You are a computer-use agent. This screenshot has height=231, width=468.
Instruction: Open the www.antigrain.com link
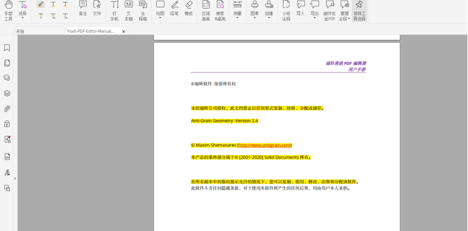click(x=264, y=145)
